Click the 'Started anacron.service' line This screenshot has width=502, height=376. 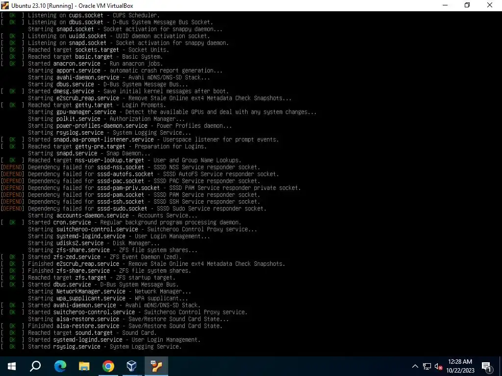click(x=82, y=64)
